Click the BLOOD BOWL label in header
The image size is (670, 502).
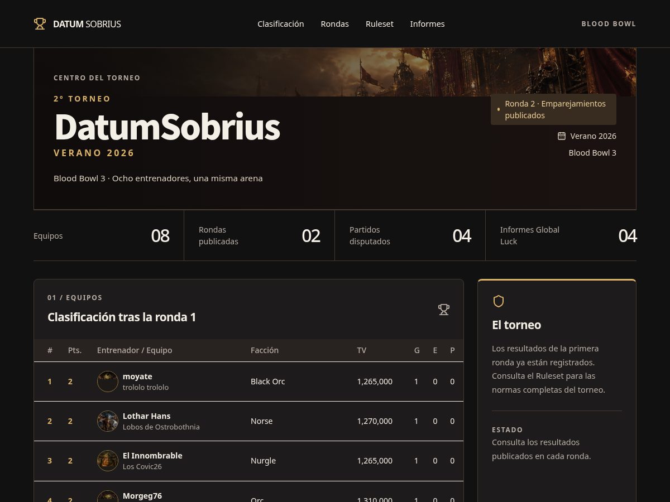[609, 24]
